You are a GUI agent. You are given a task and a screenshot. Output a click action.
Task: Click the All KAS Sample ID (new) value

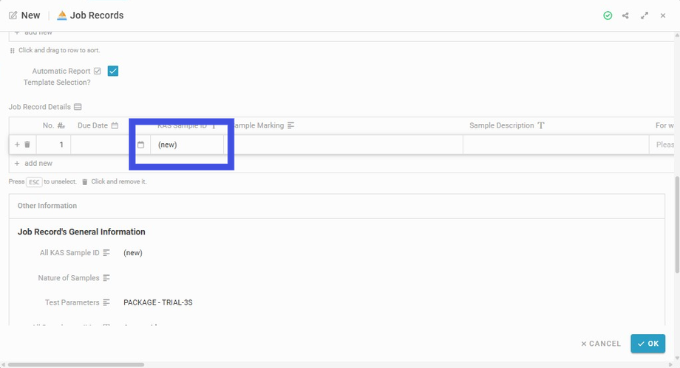(x=133, y=253)
